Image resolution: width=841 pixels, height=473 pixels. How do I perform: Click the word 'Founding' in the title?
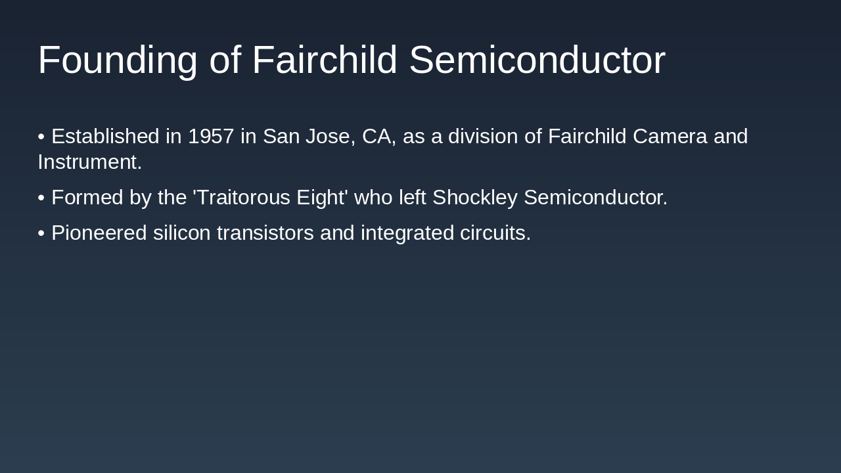pyautogui.click(x=118, y=60)
